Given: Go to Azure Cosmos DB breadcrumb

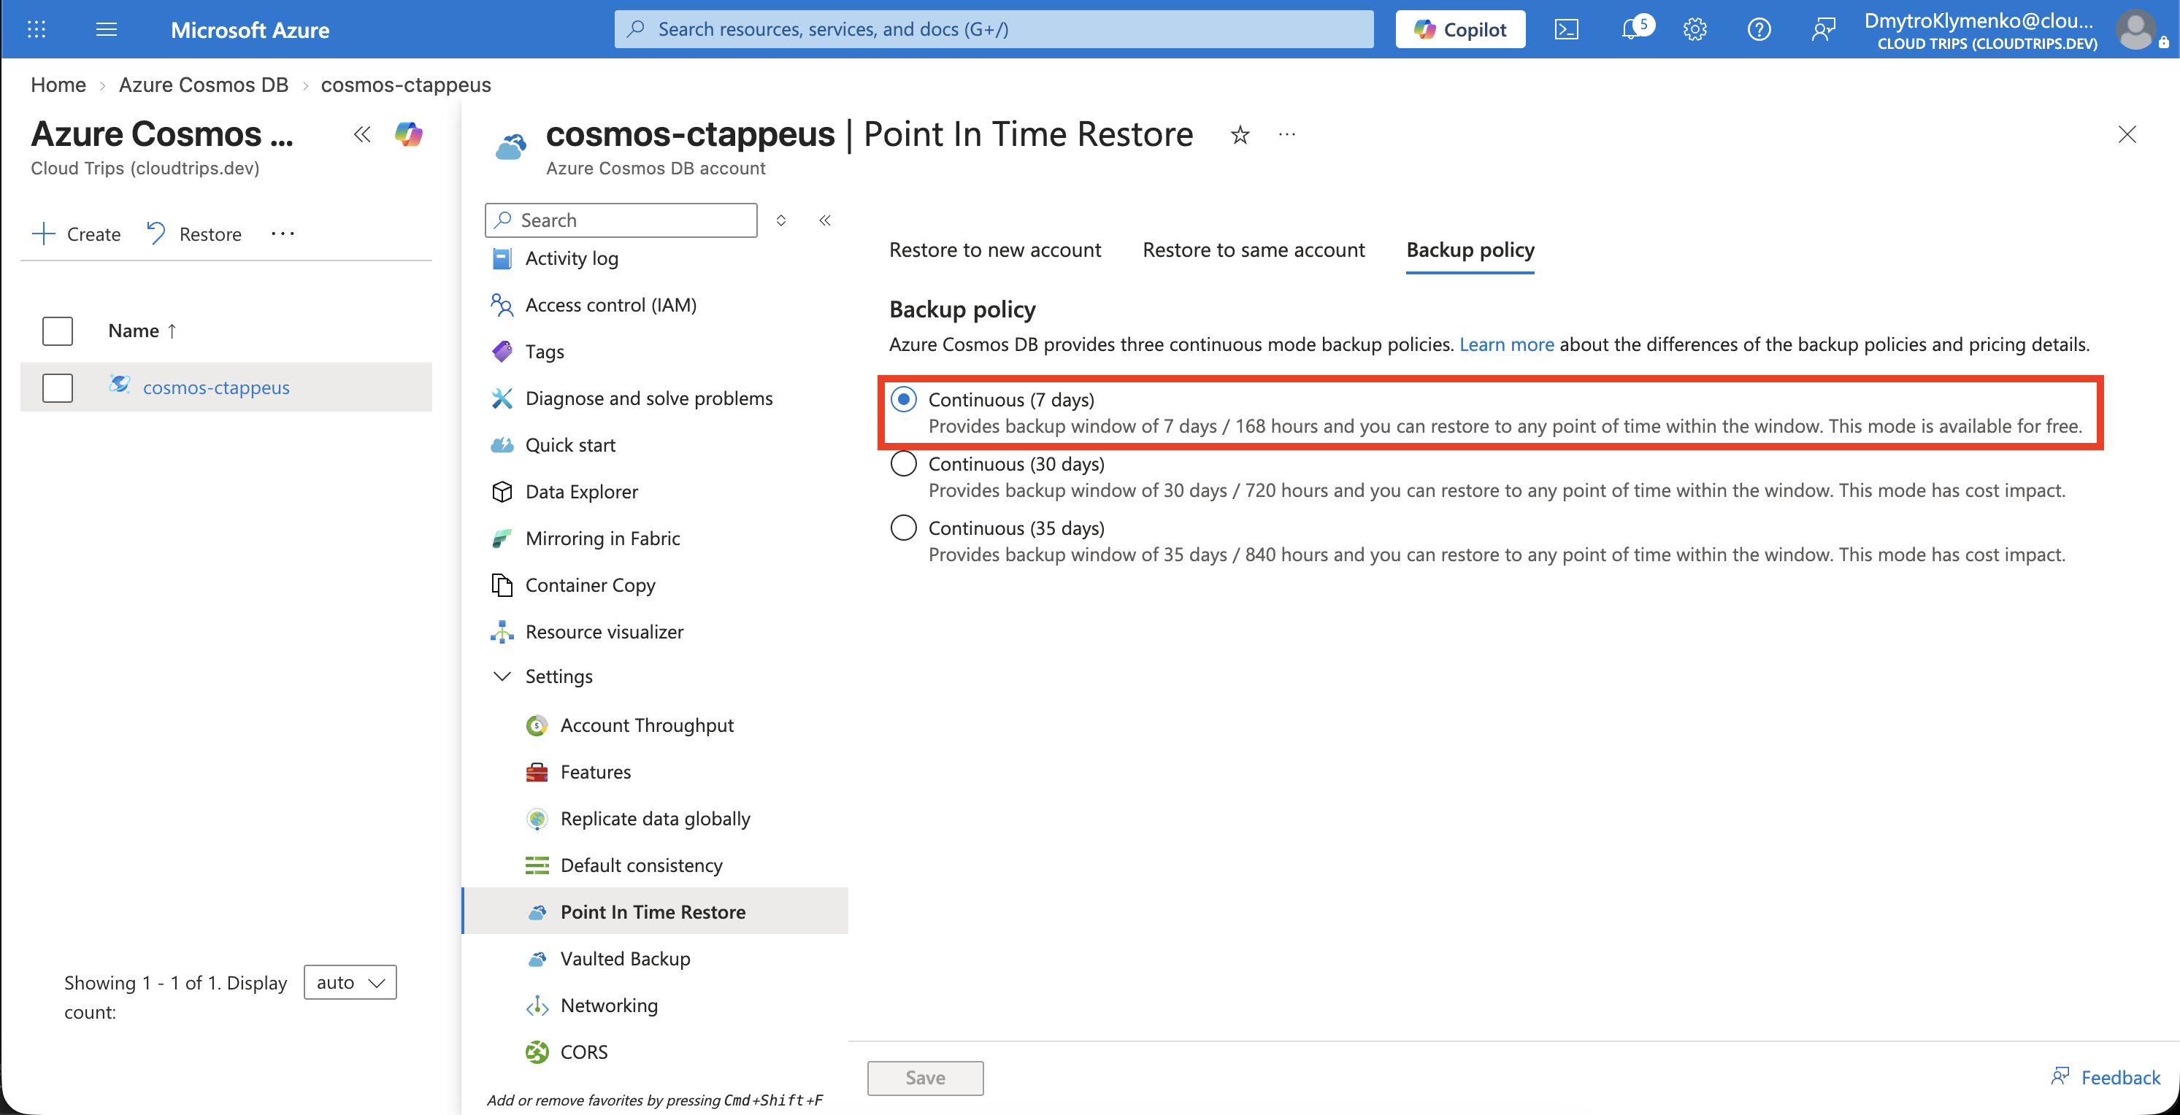Looking at the screenshot, I should [x=203, y=85].
